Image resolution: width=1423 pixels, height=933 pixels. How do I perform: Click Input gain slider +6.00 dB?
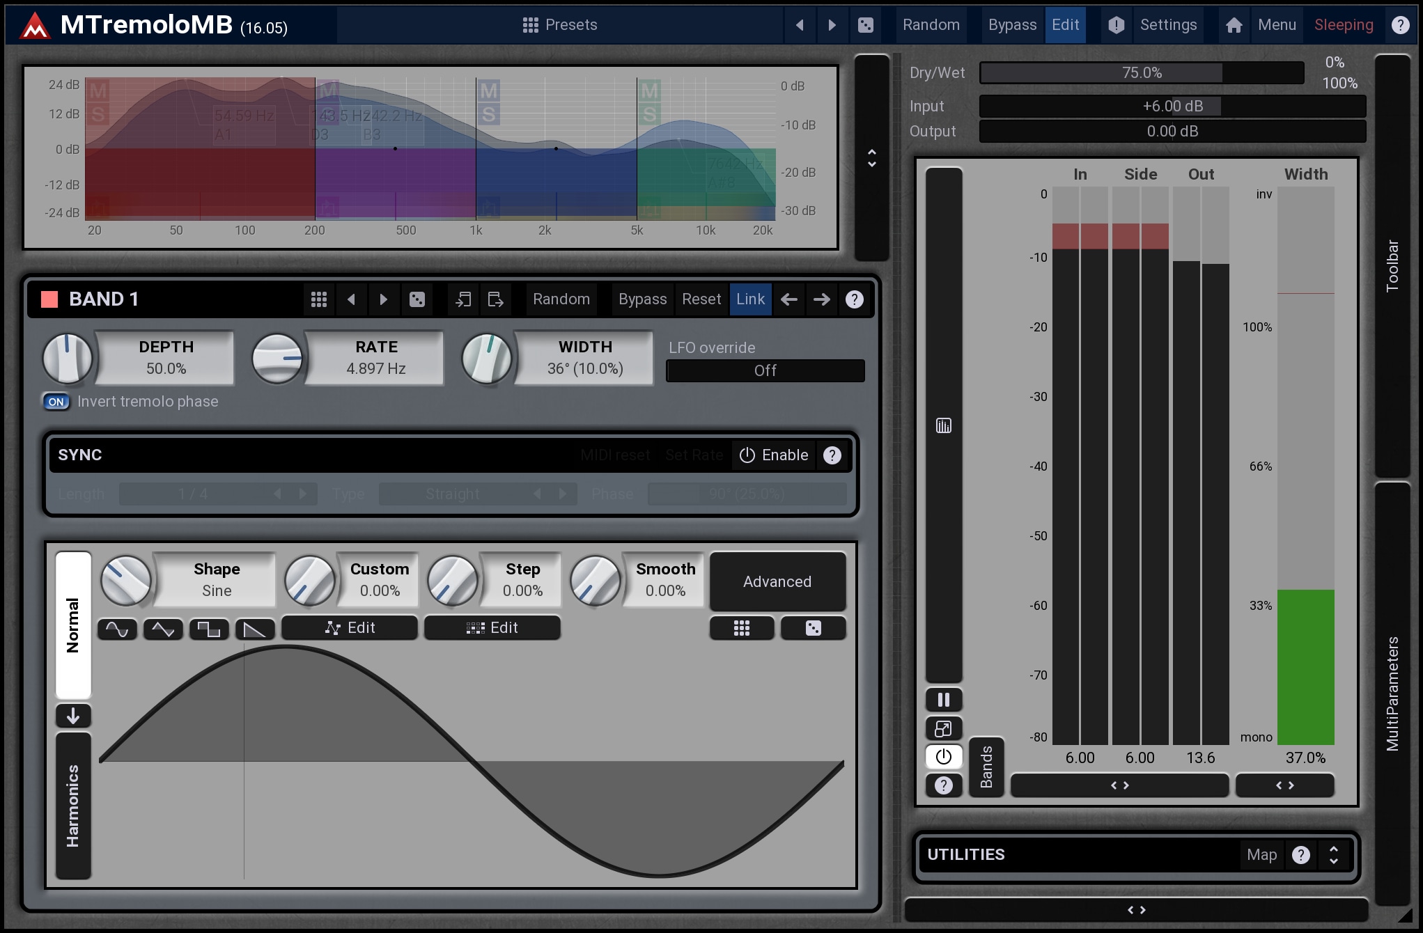tap(1172, 107)
